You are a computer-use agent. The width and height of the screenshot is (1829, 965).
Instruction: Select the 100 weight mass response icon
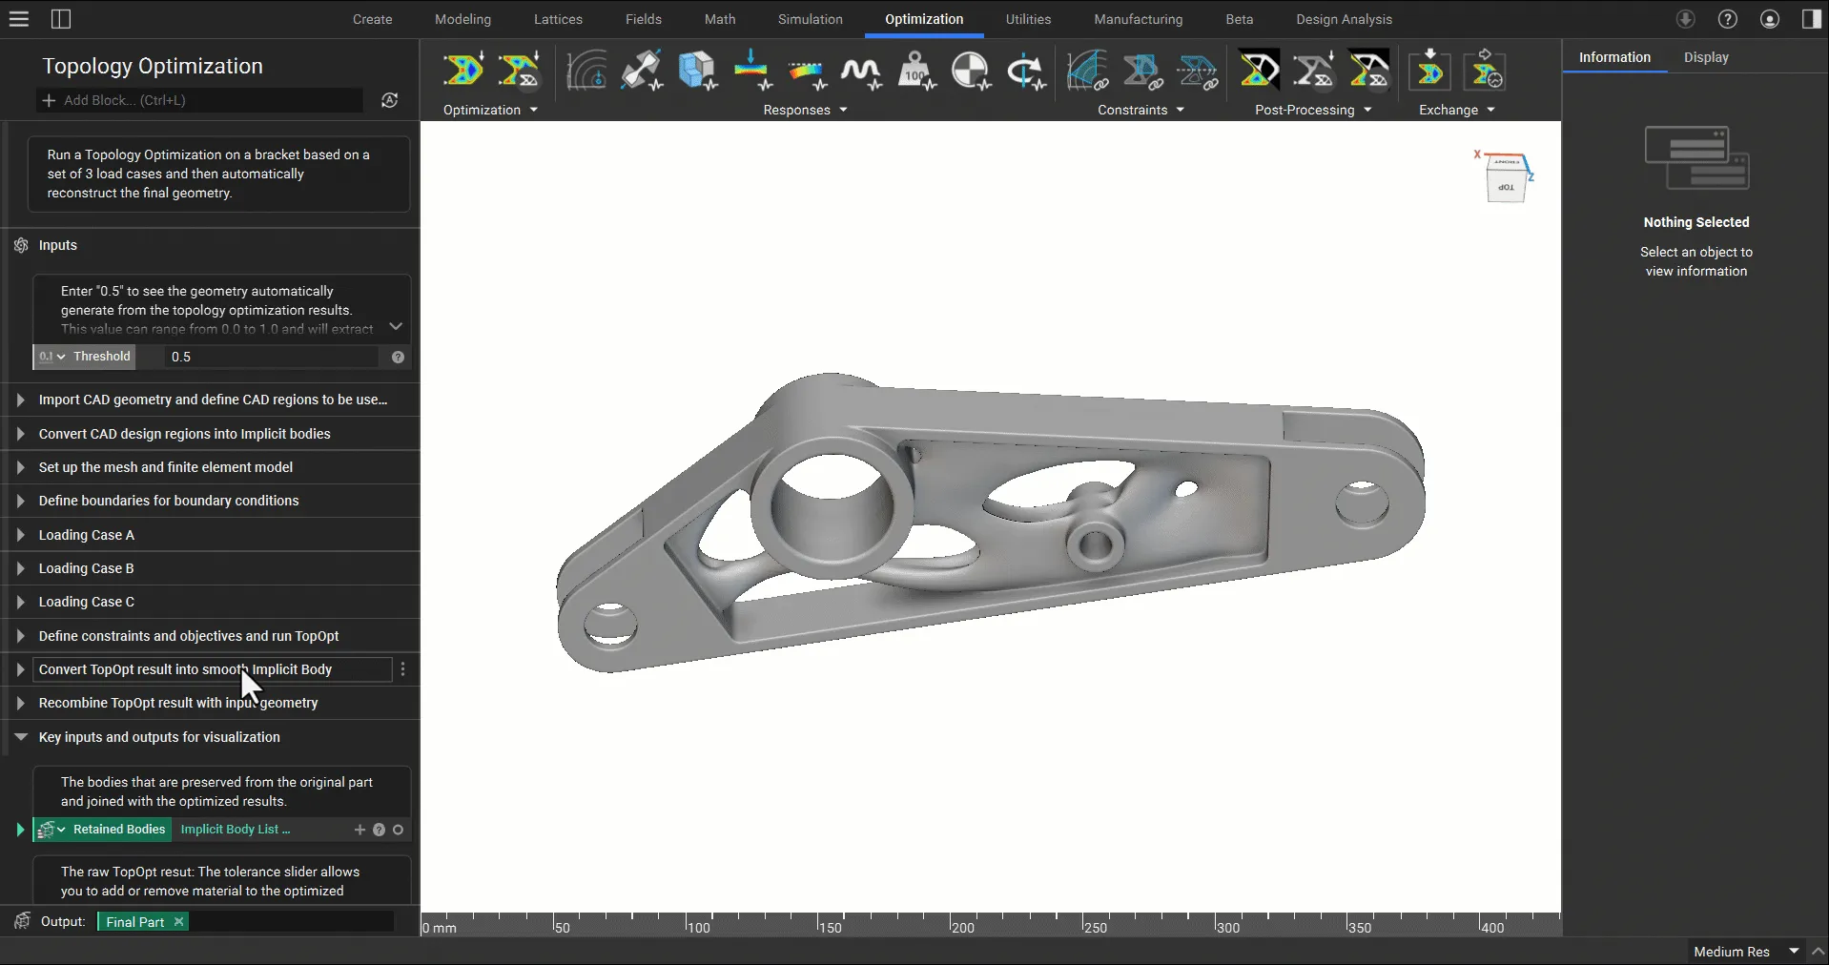(x=916, y=71)
